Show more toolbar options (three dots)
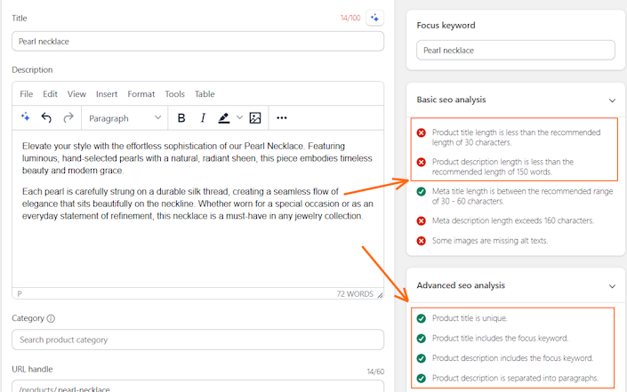 coord(282,118)
